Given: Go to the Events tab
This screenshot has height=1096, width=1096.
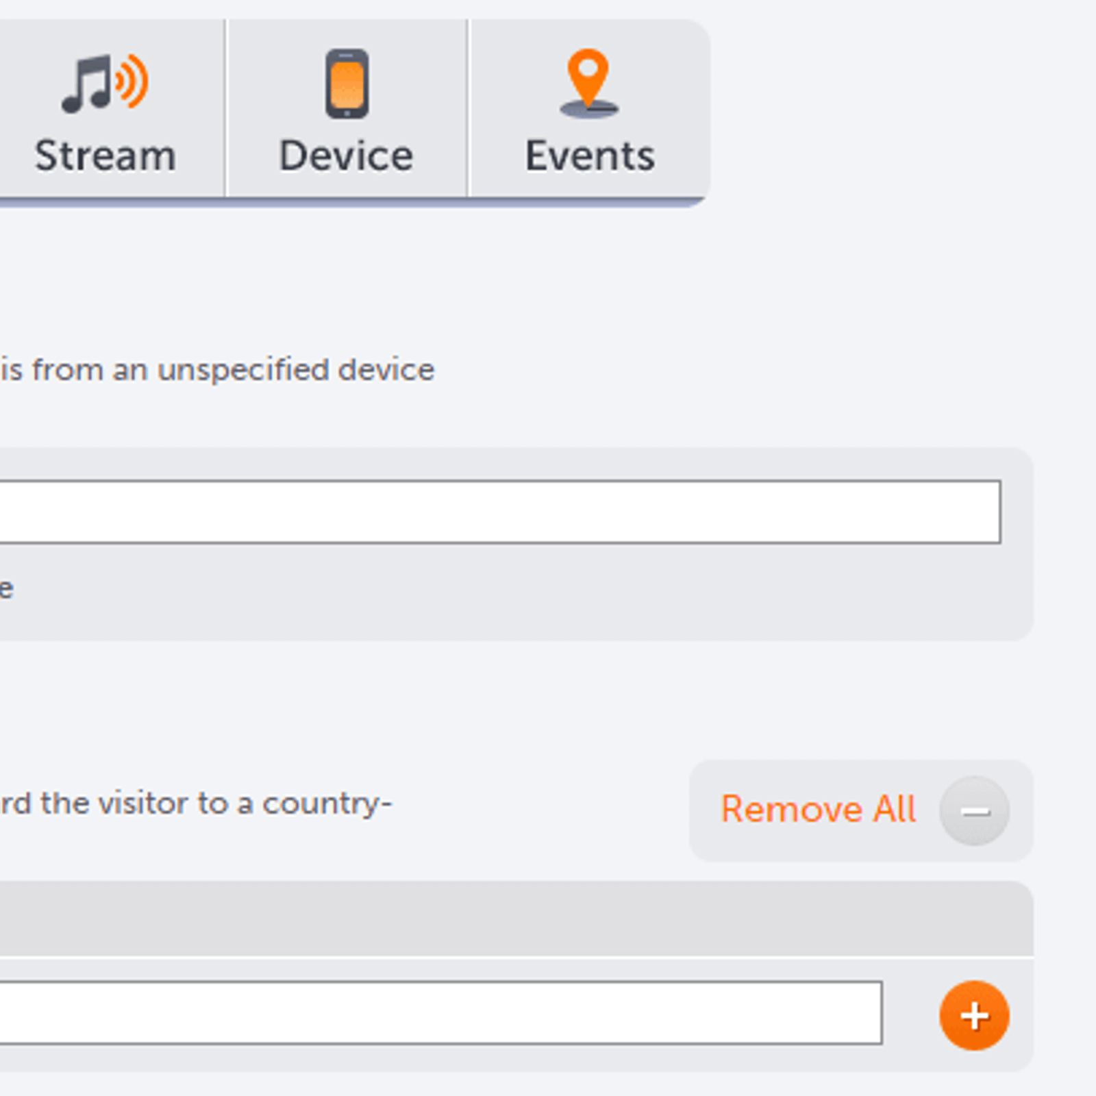Looking at the screenshot, I should [x=590, y=108].
